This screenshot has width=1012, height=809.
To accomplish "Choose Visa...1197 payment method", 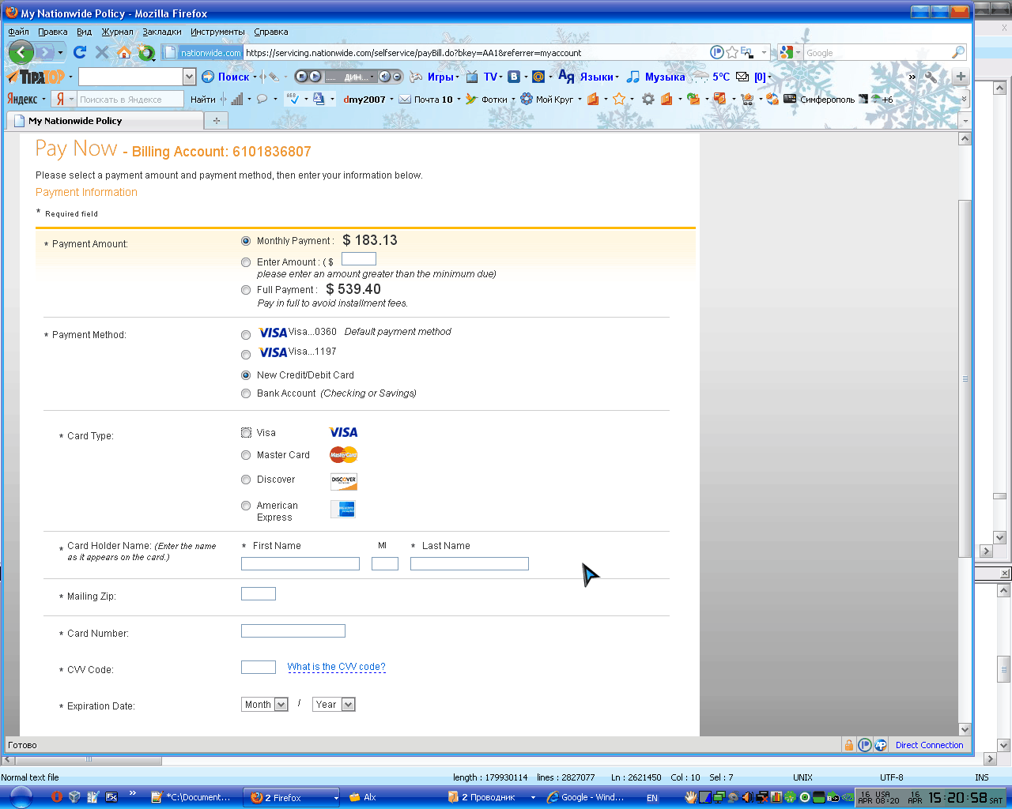I will point(246,355).
